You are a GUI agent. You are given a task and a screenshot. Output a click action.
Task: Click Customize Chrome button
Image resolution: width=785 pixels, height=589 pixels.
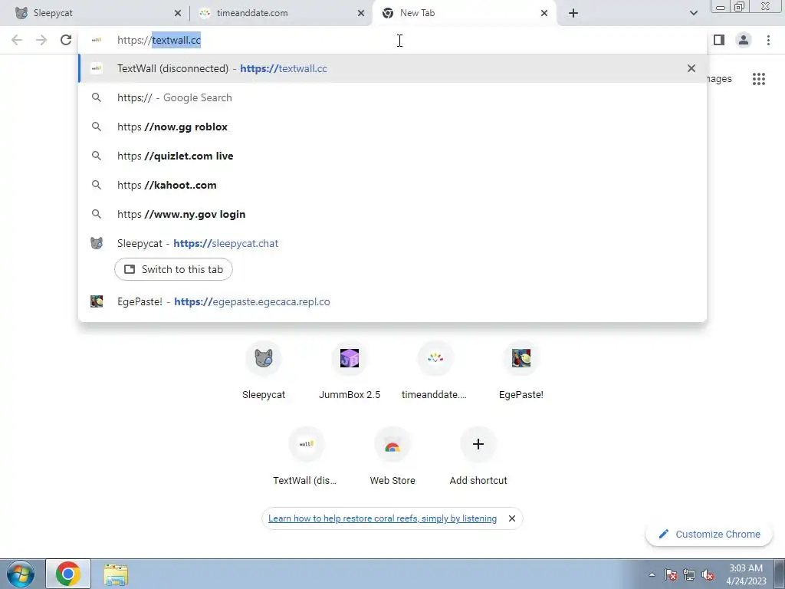pos(709,534)
